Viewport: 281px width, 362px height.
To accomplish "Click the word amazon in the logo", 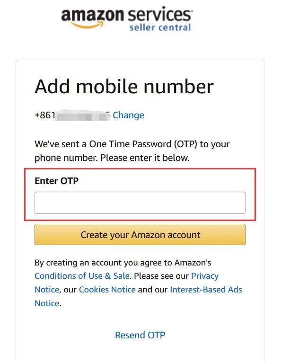I will 93,15.
